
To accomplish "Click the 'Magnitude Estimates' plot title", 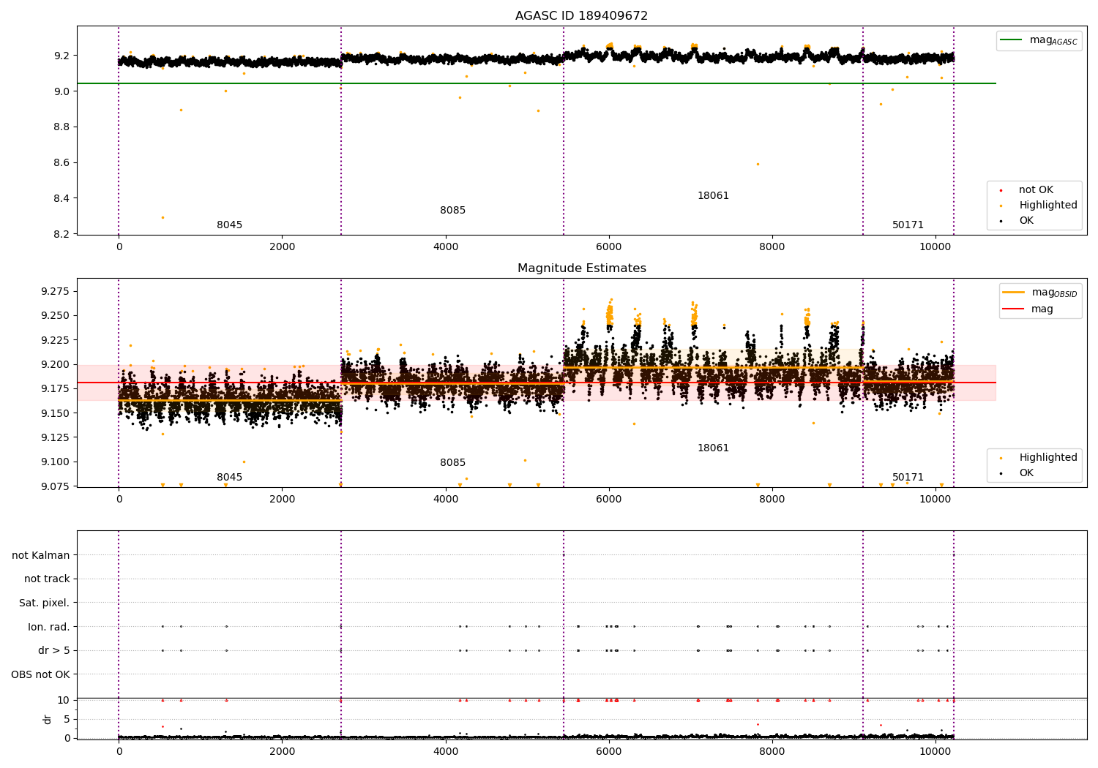I will [x=581, y=268].
